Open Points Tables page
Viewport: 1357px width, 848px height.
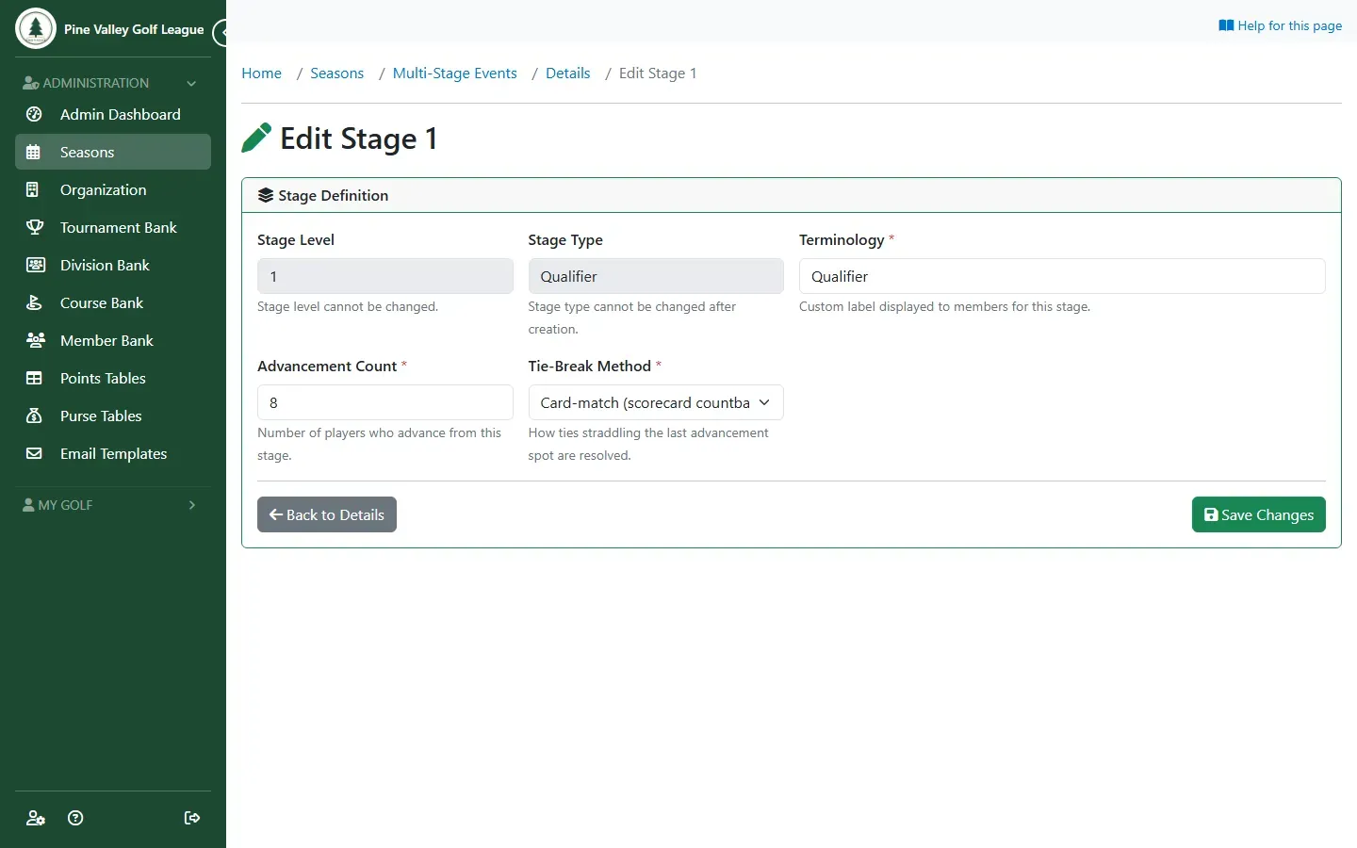pyautogui.click(x=113, y=378)
